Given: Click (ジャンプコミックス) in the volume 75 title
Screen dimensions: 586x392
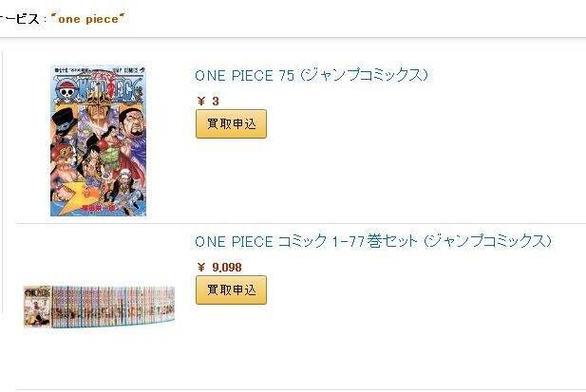Looking at the screenshot, I should click(365, 75).
